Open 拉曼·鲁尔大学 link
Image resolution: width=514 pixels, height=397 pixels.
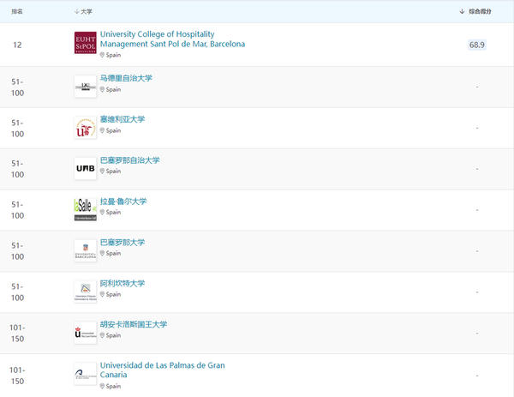pyautogui.click(x=123, y=202)
